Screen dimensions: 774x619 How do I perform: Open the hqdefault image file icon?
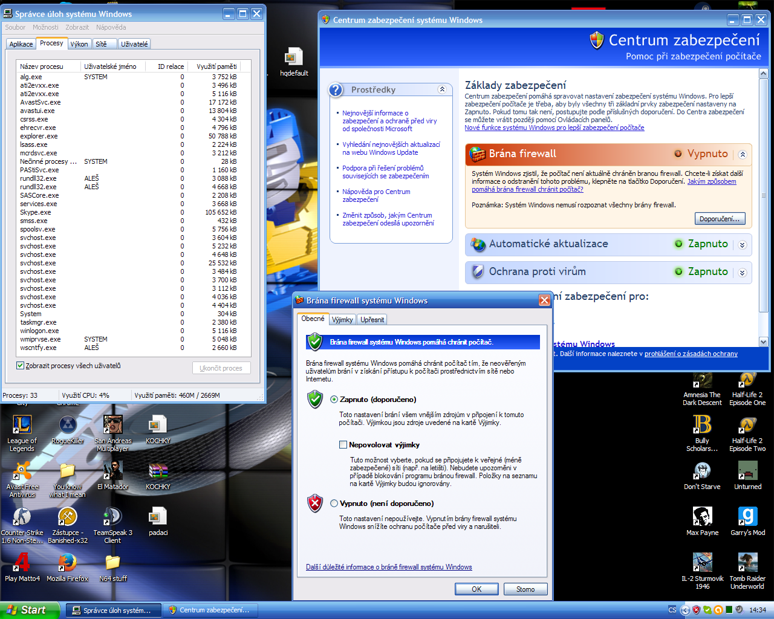pyautogui.click(x=294, y=57)
